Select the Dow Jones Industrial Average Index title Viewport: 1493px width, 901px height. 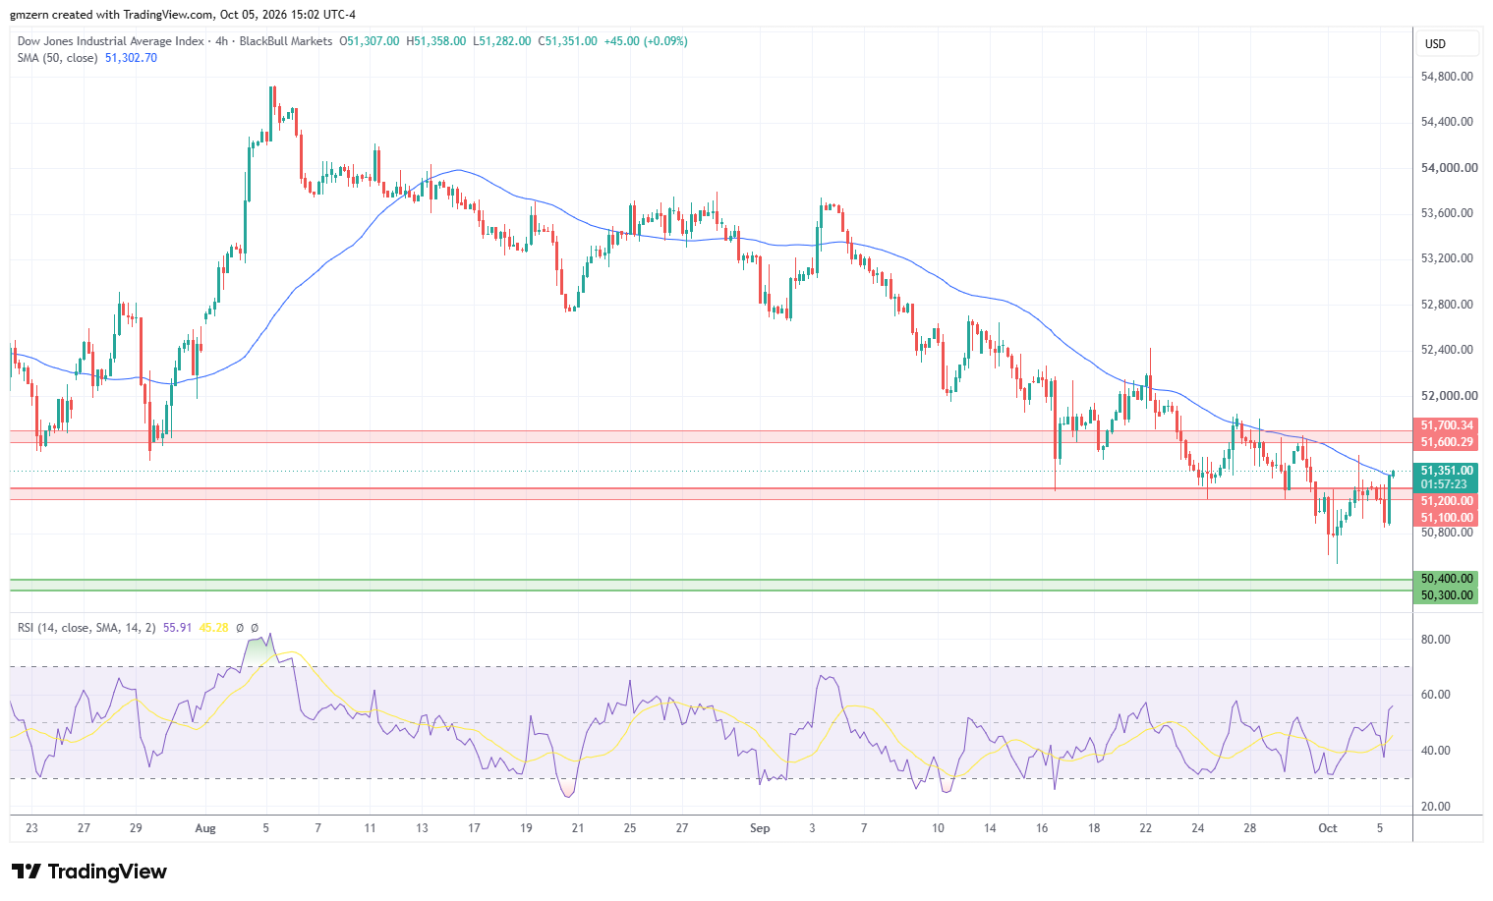click(111, 41)
